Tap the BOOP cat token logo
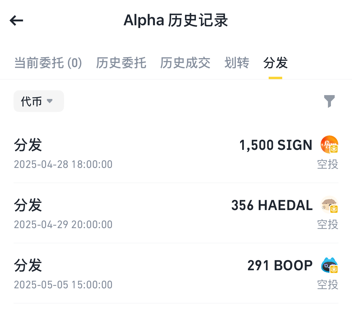 pos(329,265)
